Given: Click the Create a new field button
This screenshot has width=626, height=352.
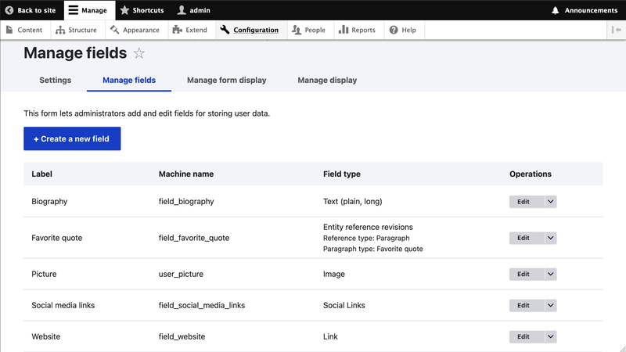Looking at the screenshot, I should point(72,138).
